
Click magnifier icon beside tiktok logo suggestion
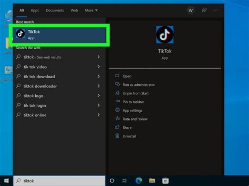18,95
